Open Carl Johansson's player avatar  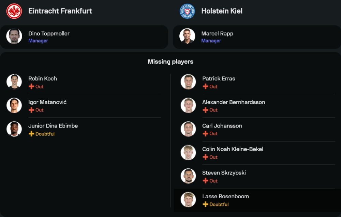coord(188,129)
